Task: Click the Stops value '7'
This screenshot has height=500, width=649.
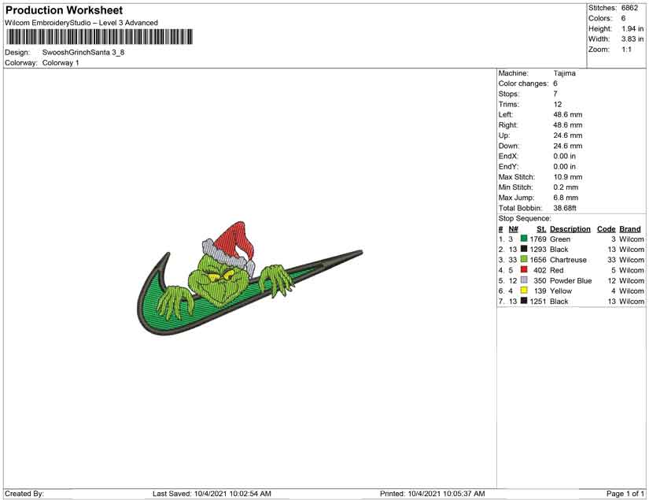Action: tap(555, 94)
